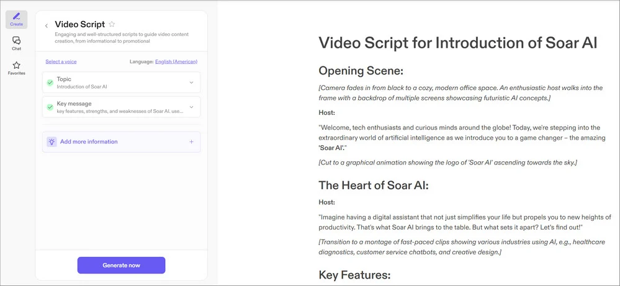This screenshot has width=620, height=286.
Task: Click the Add more information row
Action: coord(122,142)
